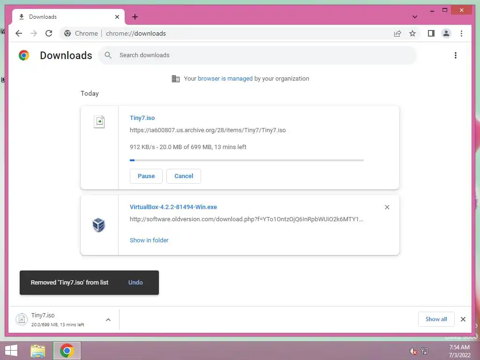Screen dimensions: 480x360
Task: Click the search magnifier icon
Action: [108, 55]
